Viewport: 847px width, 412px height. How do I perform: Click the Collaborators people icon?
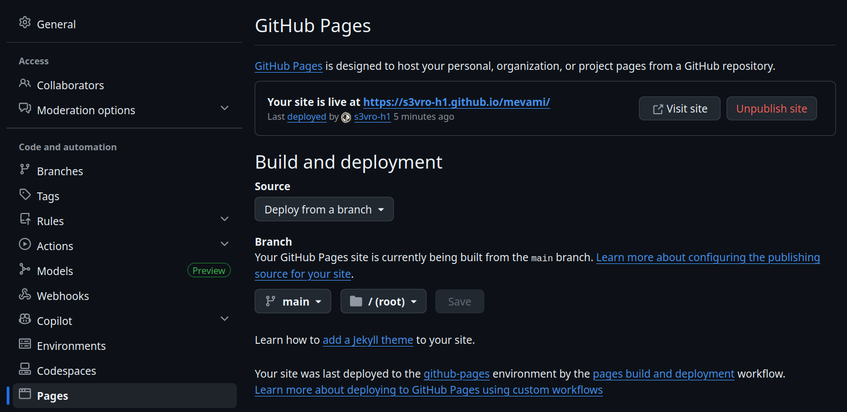24,84
